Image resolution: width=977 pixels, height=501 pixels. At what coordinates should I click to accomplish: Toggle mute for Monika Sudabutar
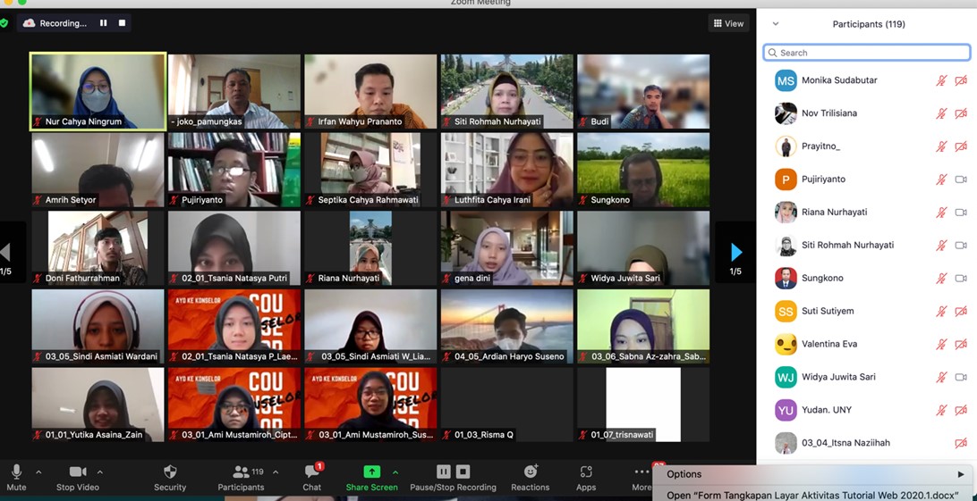tap(941, 80)
